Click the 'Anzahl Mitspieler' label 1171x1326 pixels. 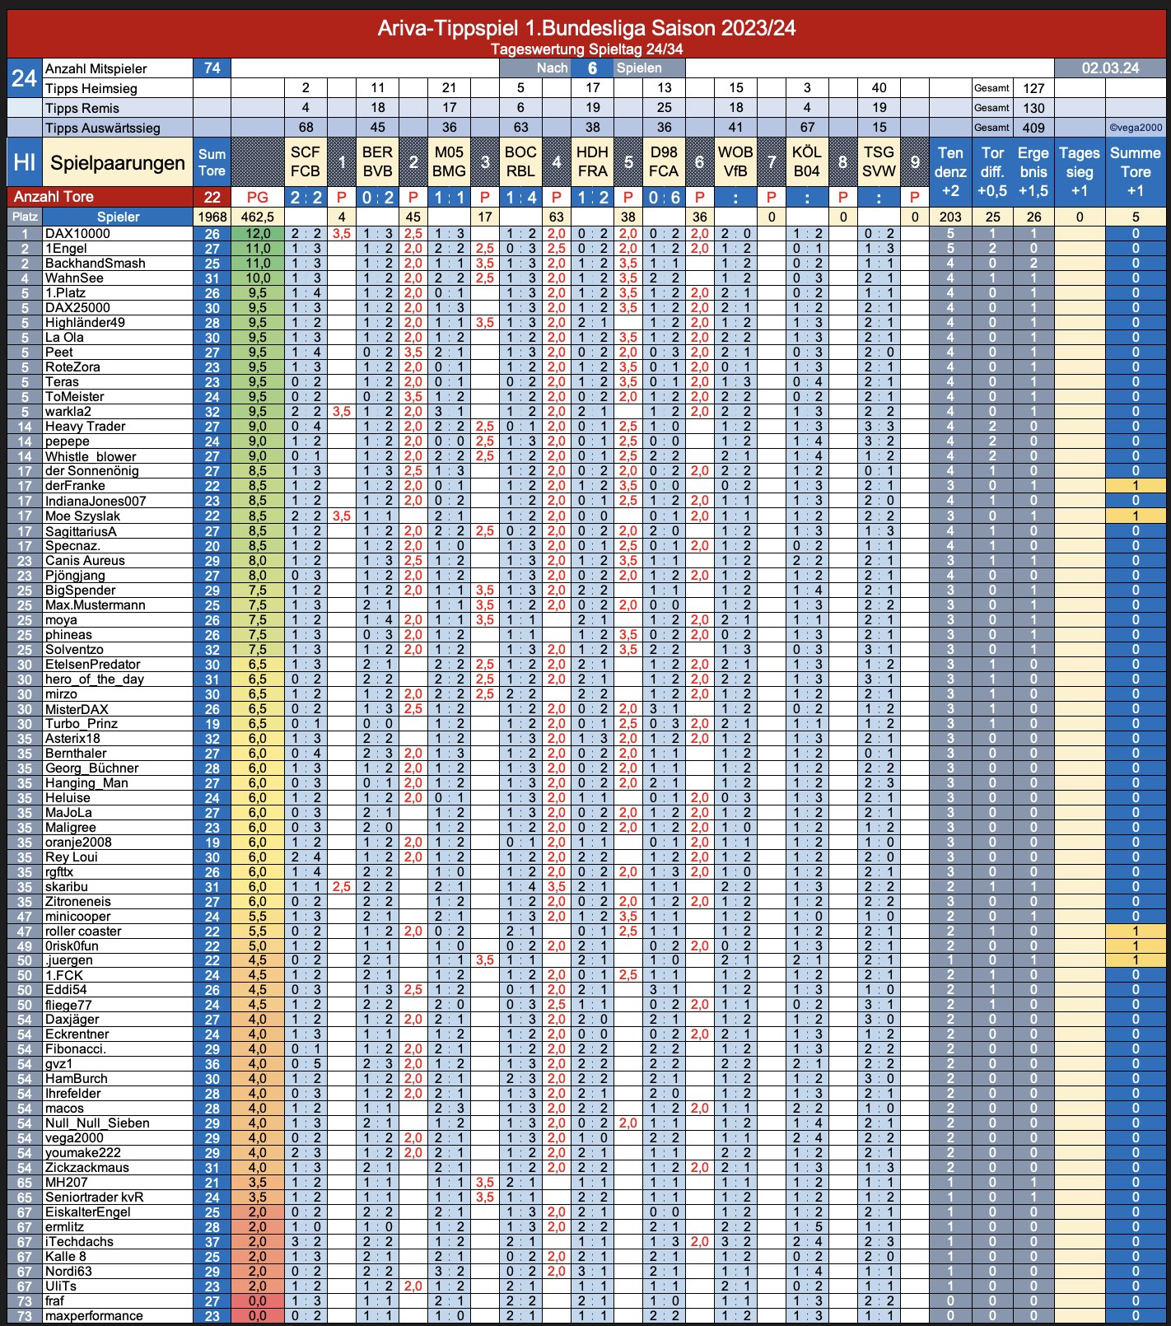(x=96, y=69)
